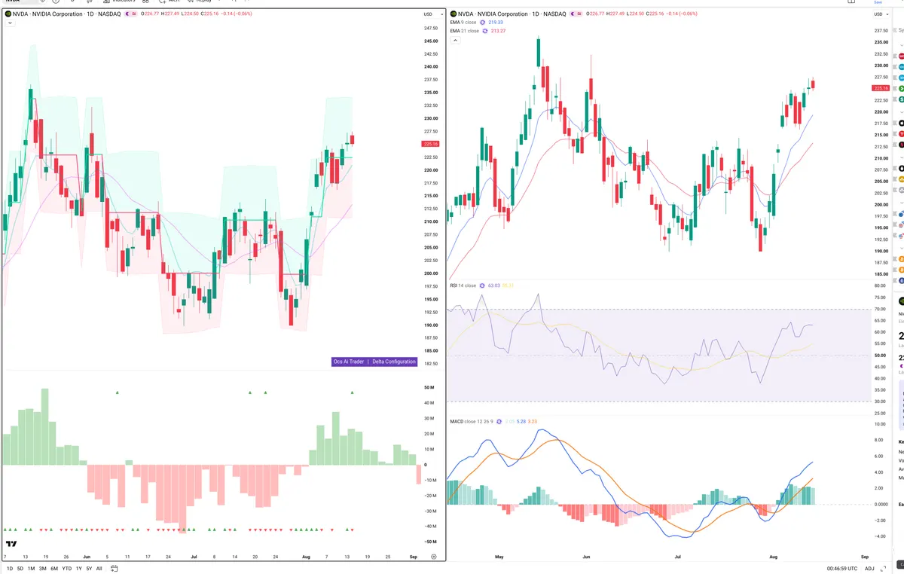Image resolution: width=904 pixels, height=574 pixels.
Task: Click the 219.33 EMA 9 value
Action: [496, 23]
